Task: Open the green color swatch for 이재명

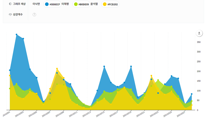Action: [76, 4]
